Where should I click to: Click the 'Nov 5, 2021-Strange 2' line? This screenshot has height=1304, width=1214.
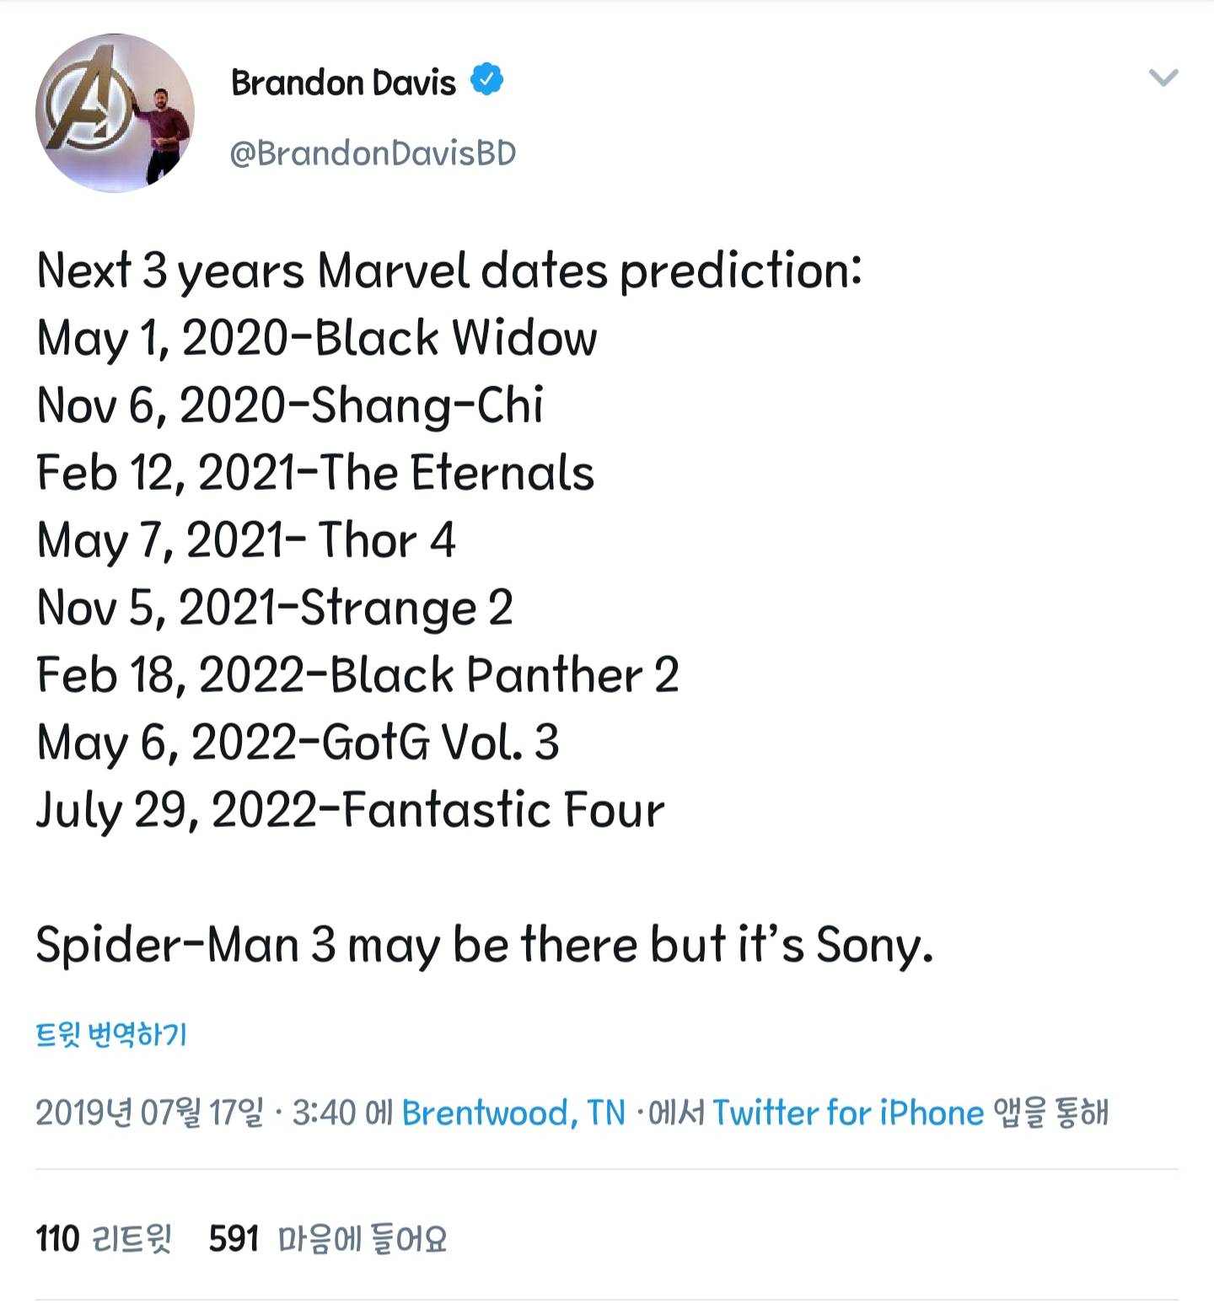[275, 608]
